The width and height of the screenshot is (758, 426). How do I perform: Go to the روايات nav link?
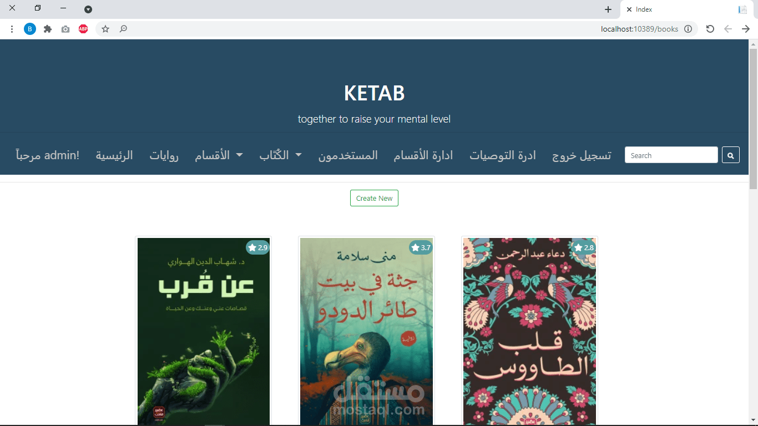point(164,155)
